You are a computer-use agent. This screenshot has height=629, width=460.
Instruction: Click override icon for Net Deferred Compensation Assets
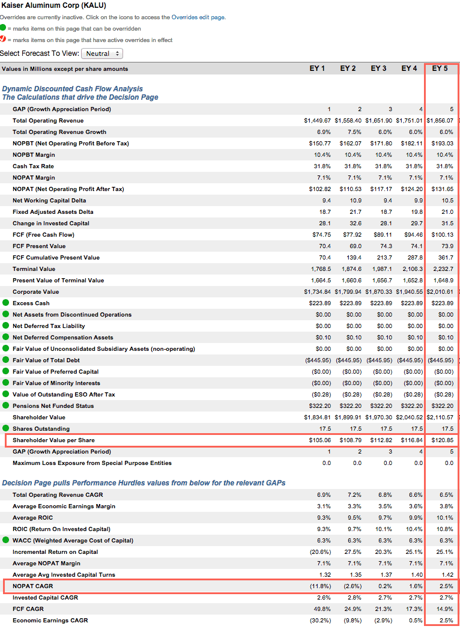[x=6, y=337]
